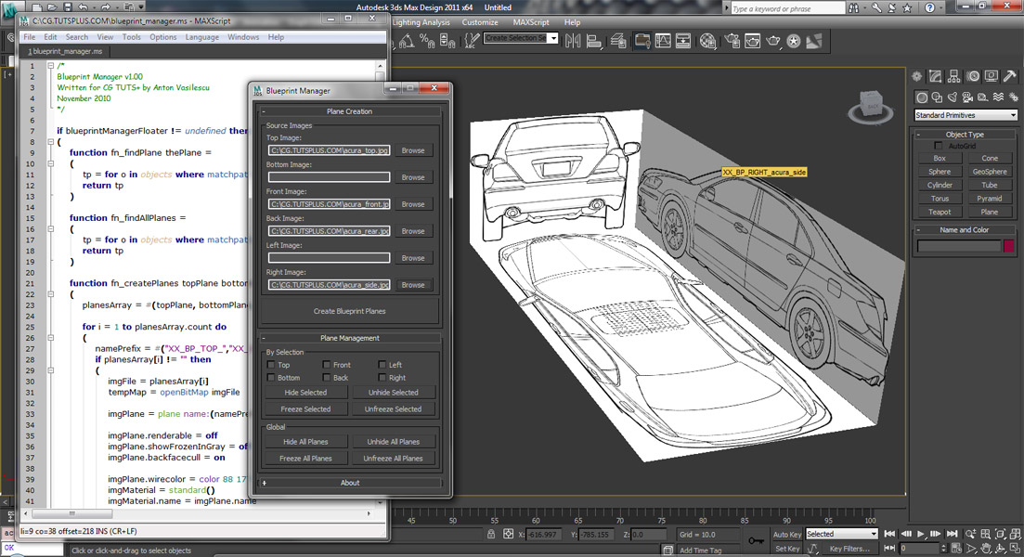Click the Bottom Image path field
This screenshot has height=557, width=1024.
(330, 177)
